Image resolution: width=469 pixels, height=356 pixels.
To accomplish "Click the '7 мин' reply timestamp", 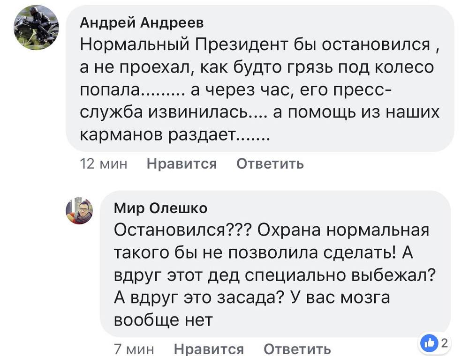I will [134, 349].
